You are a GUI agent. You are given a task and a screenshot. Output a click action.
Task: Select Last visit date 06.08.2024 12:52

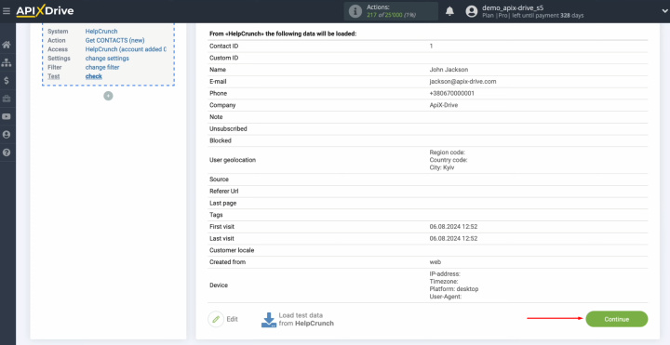pos(453,239)
